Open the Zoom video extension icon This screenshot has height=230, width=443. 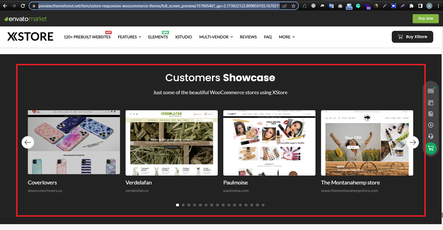[x=394, y=6]
